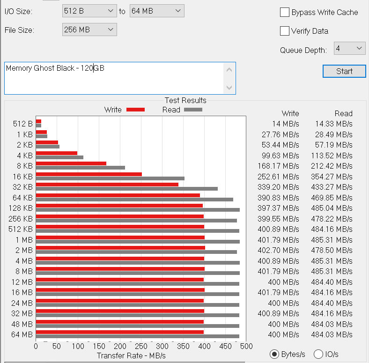
Task: Click the 27.76 MB/s write value
Action: pyautogui.click(x=280, y=134)
